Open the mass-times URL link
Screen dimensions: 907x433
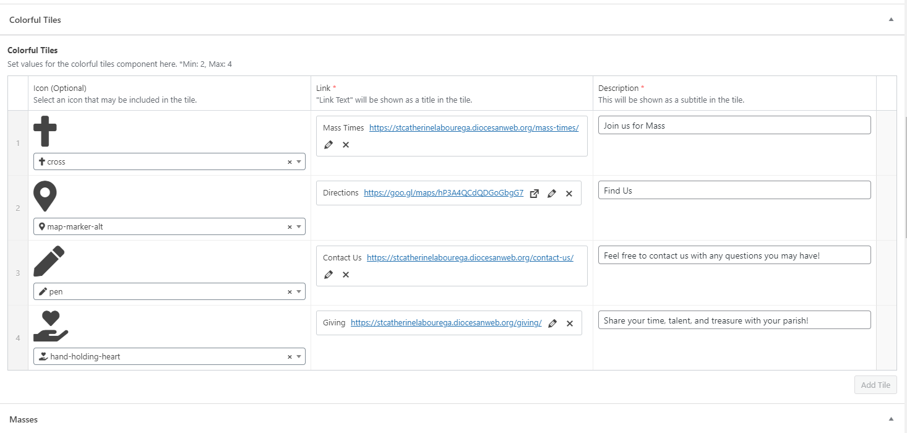[x=473, y=128]
